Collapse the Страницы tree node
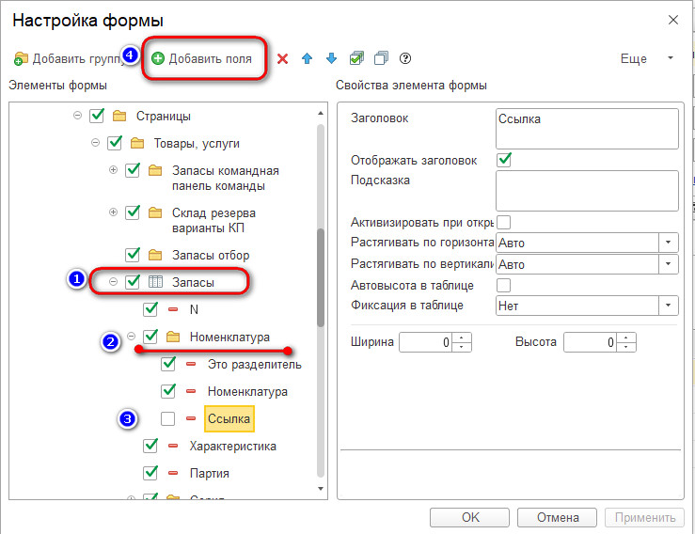This screenshot has width=695, height=534. [77, 116]
